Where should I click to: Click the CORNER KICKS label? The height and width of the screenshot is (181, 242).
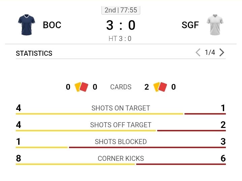click(x=121, y=159)
